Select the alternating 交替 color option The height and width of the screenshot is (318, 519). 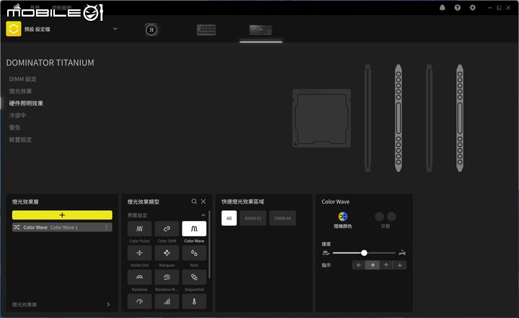pyautogui.click(x=385, y=220)
